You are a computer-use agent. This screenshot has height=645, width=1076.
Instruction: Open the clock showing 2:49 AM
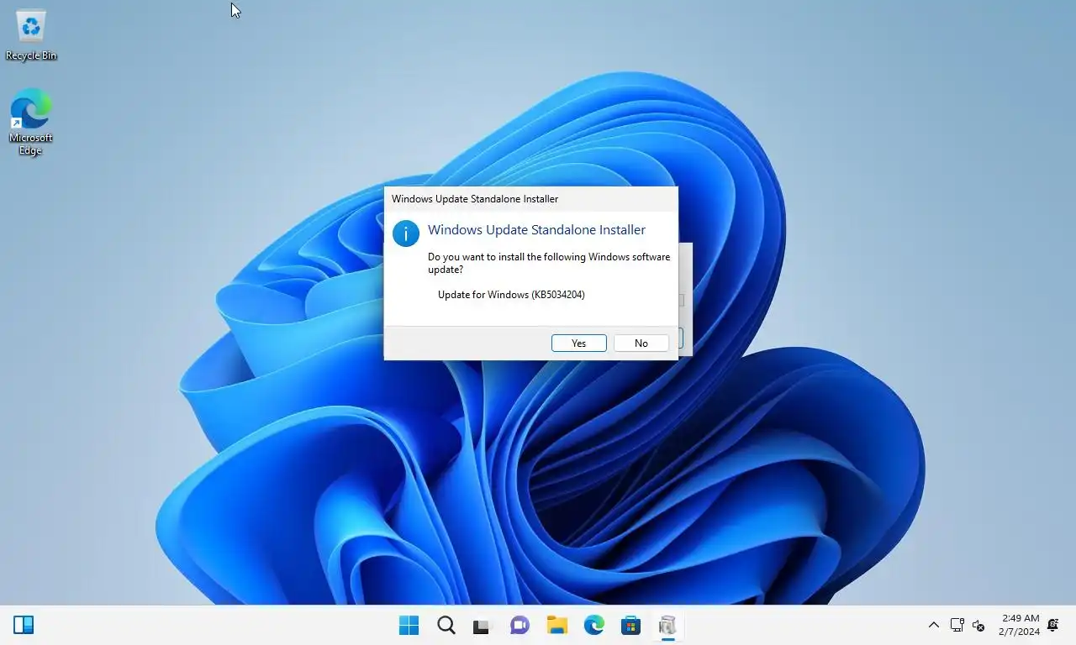(1020, 625)
